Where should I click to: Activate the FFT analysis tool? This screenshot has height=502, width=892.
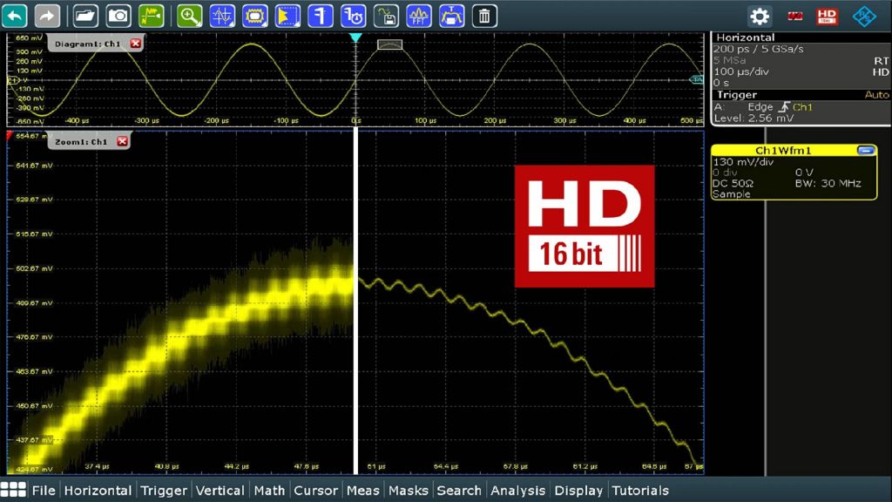tap(419, 15)
